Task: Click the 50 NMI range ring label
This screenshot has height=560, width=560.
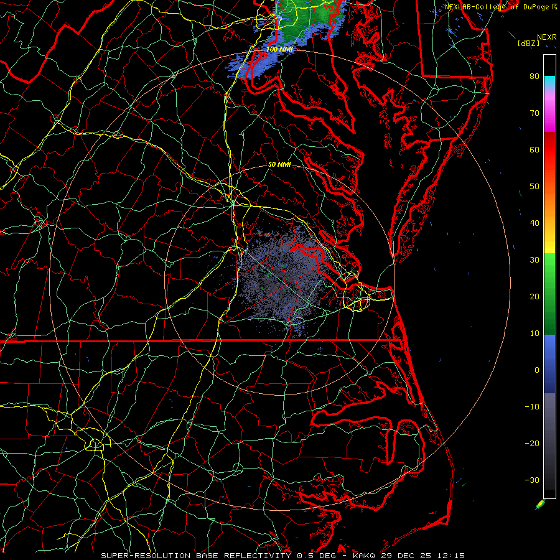Action: 279,165
